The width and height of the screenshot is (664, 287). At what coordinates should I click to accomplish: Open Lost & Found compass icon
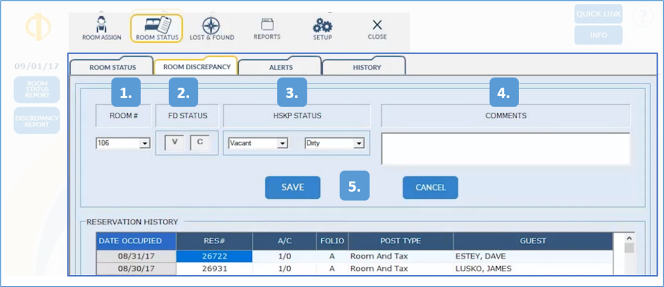tap(211, 25)
